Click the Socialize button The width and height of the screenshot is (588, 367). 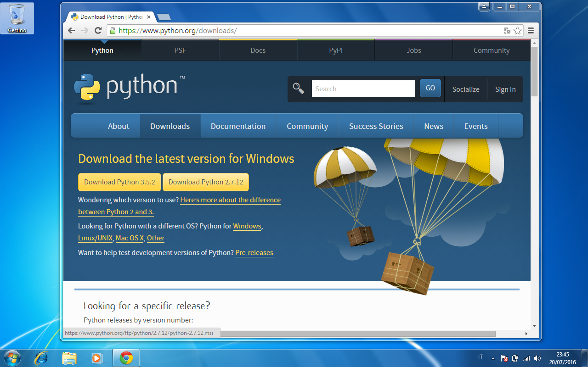pyautogui.click(x=466, y=89)
